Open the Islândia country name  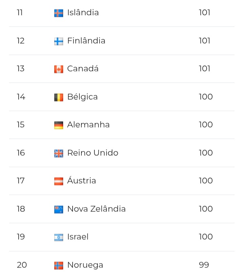click(83, 13)
